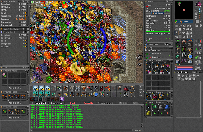203x132 pixels.
Task: Click the Stop button
Action: (198, 64)
